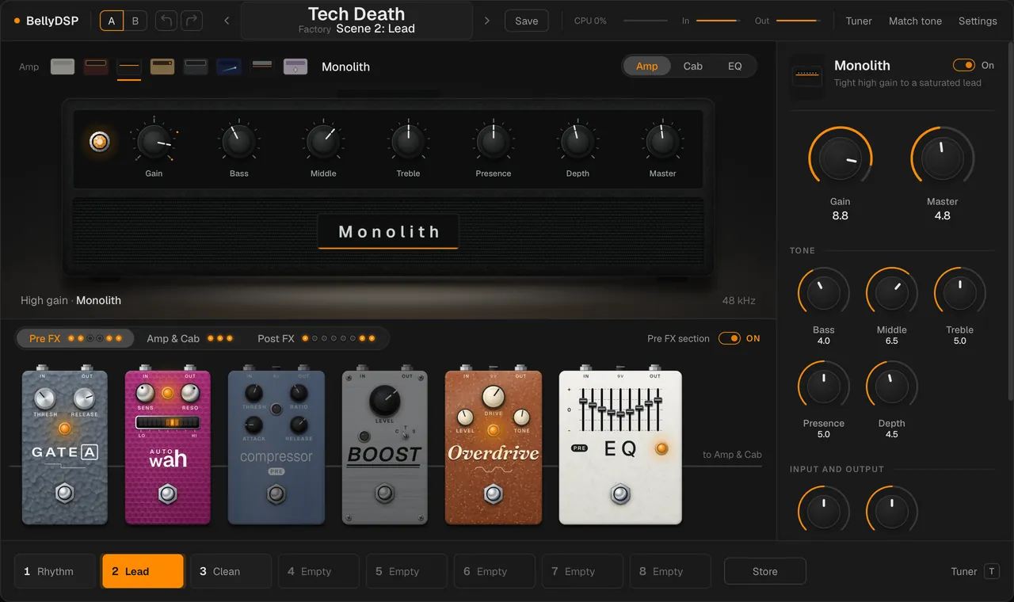Click the Tuner label at bottom right

(x=963, y=571)
